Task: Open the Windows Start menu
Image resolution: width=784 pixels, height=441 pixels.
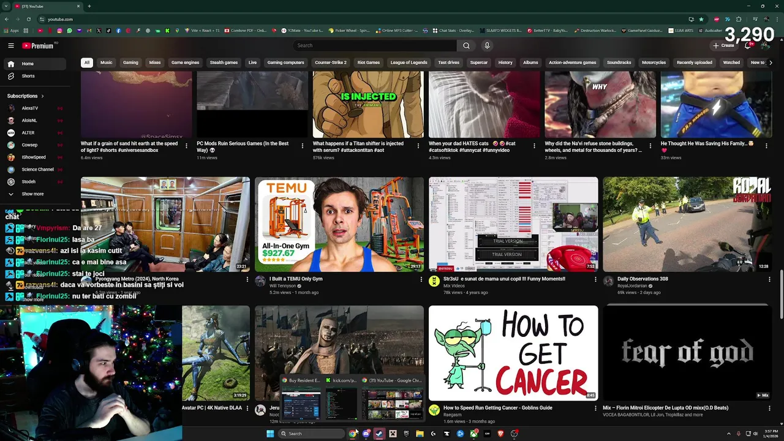Action: tap(270, 434)
